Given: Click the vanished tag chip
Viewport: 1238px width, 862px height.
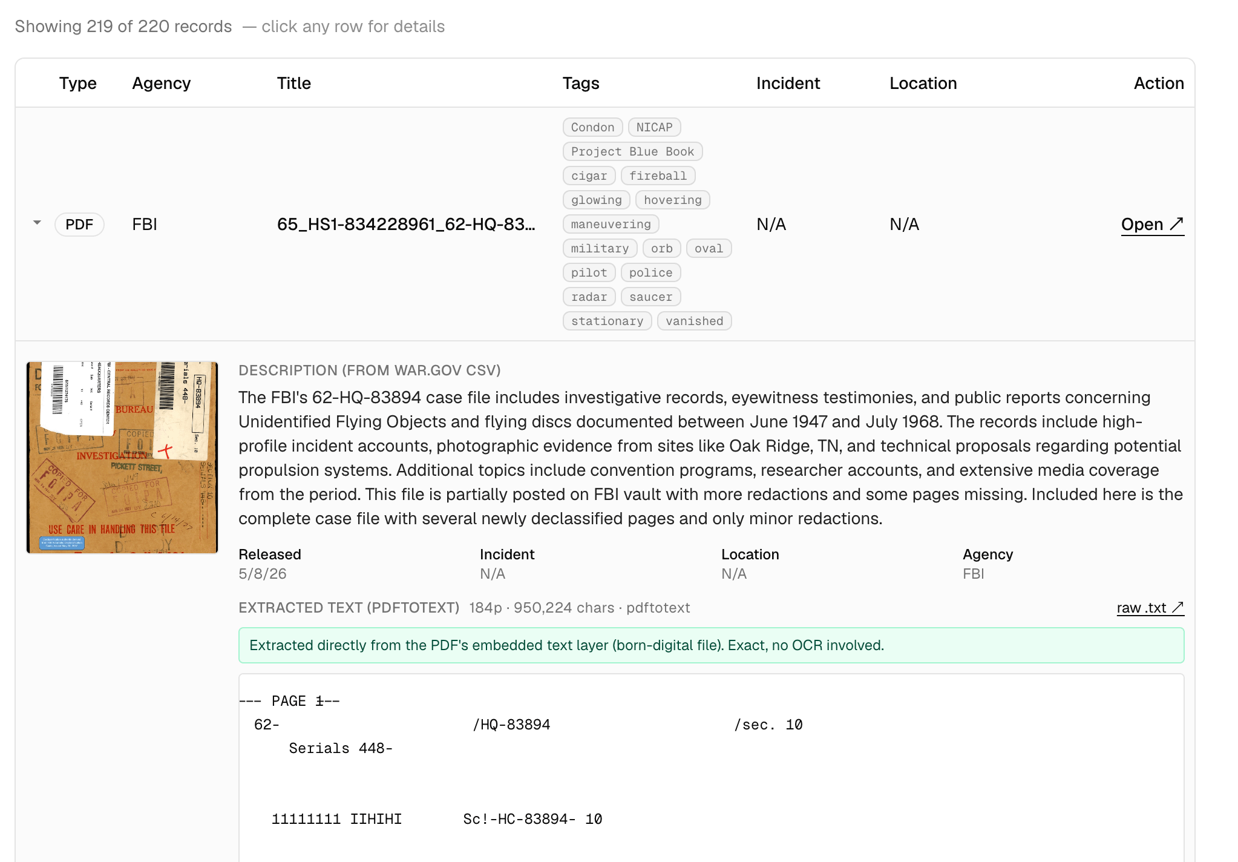Looking at the screenshot, I should (x=694, y=321).
